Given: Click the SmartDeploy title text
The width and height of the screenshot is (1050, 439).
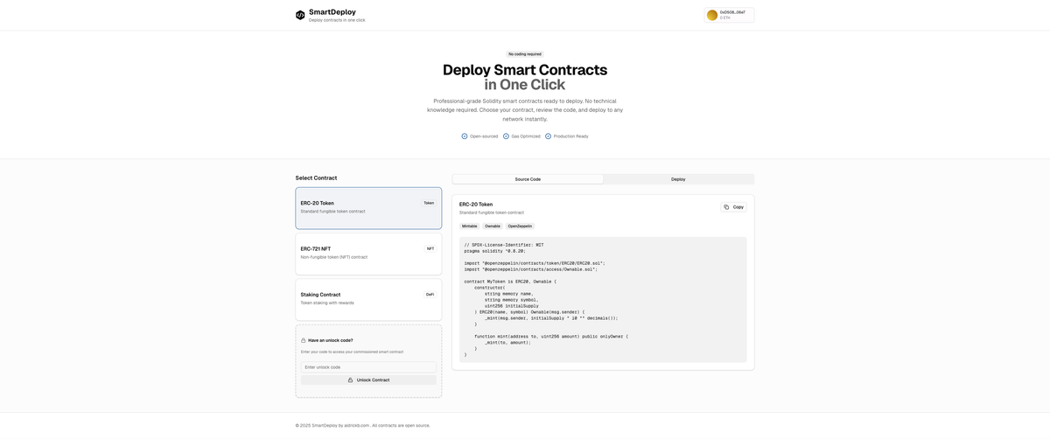Looking at the screenshot, I should 332,12.
